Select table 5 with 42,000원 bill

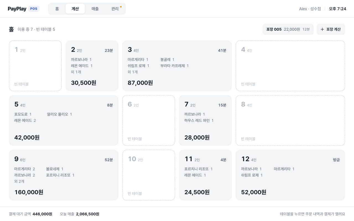64,120
